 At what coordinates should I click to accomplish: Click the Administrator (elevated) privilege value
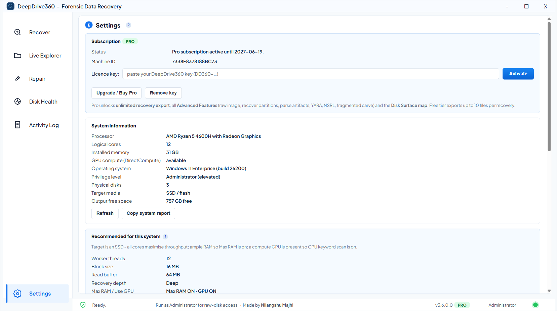[193, 177]
